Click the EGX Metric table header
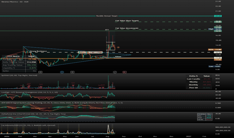Viewport: 234px width, 138px height. tap(14, 56)
